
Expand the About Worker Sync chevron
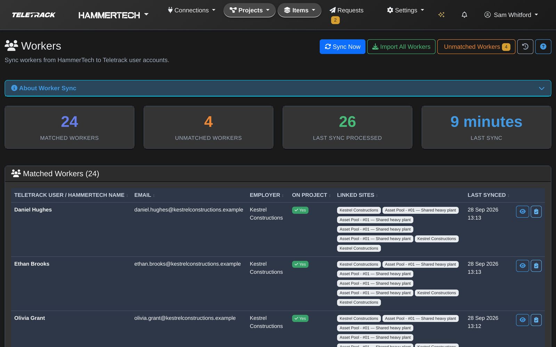coord(541,88)
